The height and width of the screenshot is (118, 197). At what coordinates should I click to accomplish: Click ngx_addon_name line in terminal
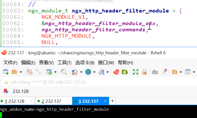click(54, 110)
